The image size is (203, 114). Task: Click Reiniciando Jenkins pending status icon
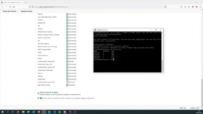pyautogui.click(x=67, y=85)
